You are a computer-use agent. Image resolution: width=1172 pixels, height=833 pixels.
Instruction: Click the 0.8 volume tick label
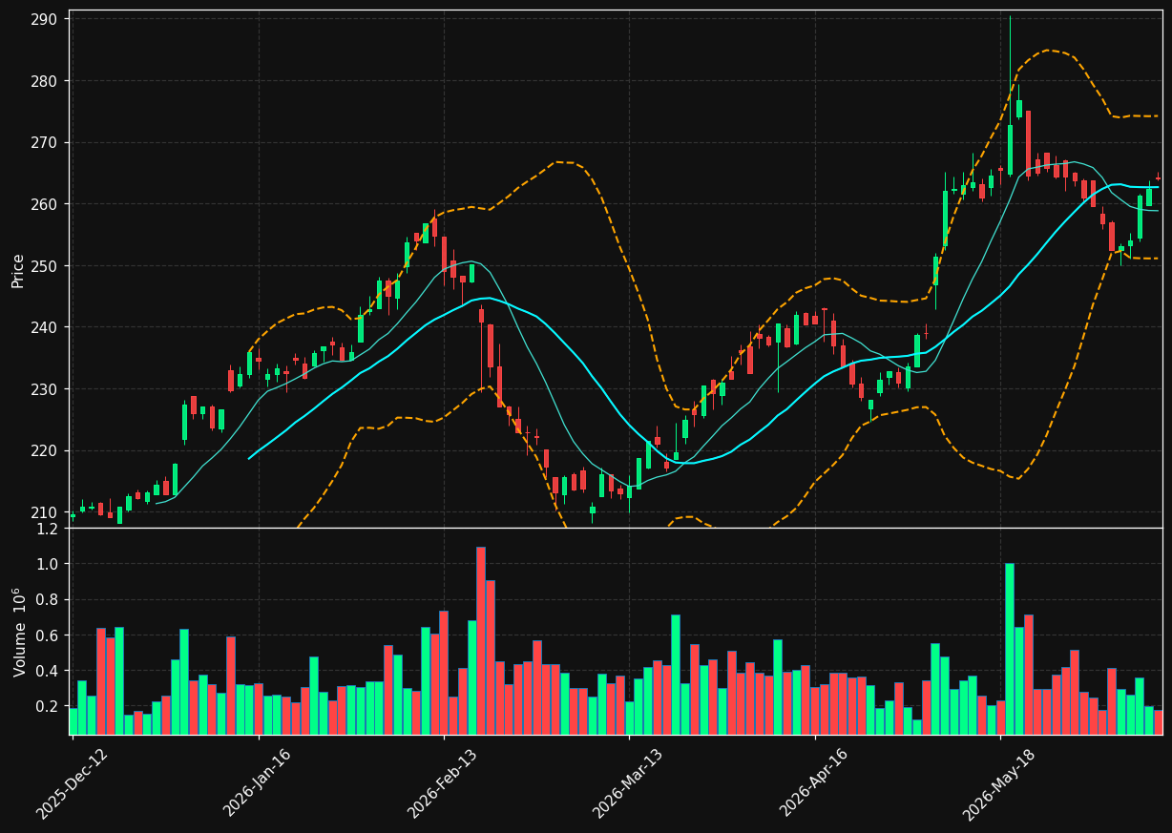[47, 600]
